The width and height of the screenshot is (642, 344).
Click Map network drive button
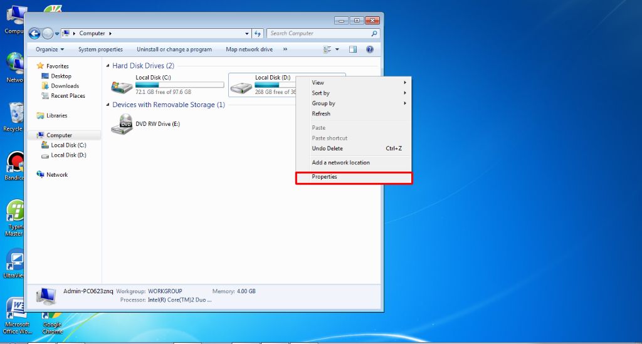pyautogui.click(x=250, y=50)
